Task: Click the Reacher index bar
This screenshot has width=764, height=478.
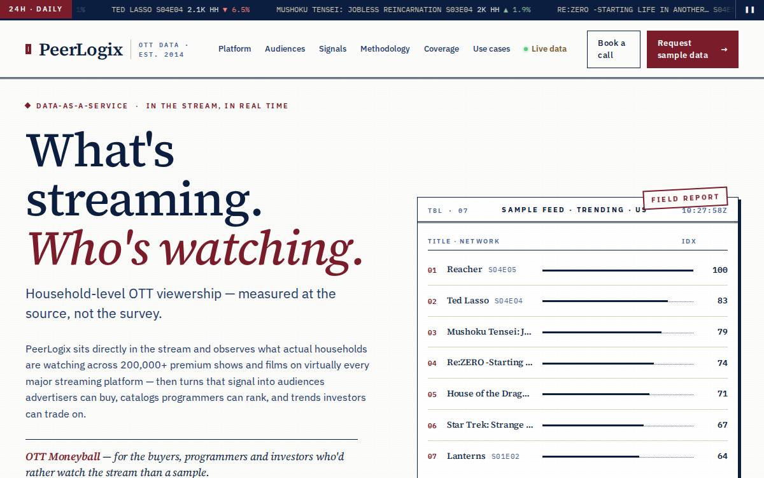Action: 618,270
